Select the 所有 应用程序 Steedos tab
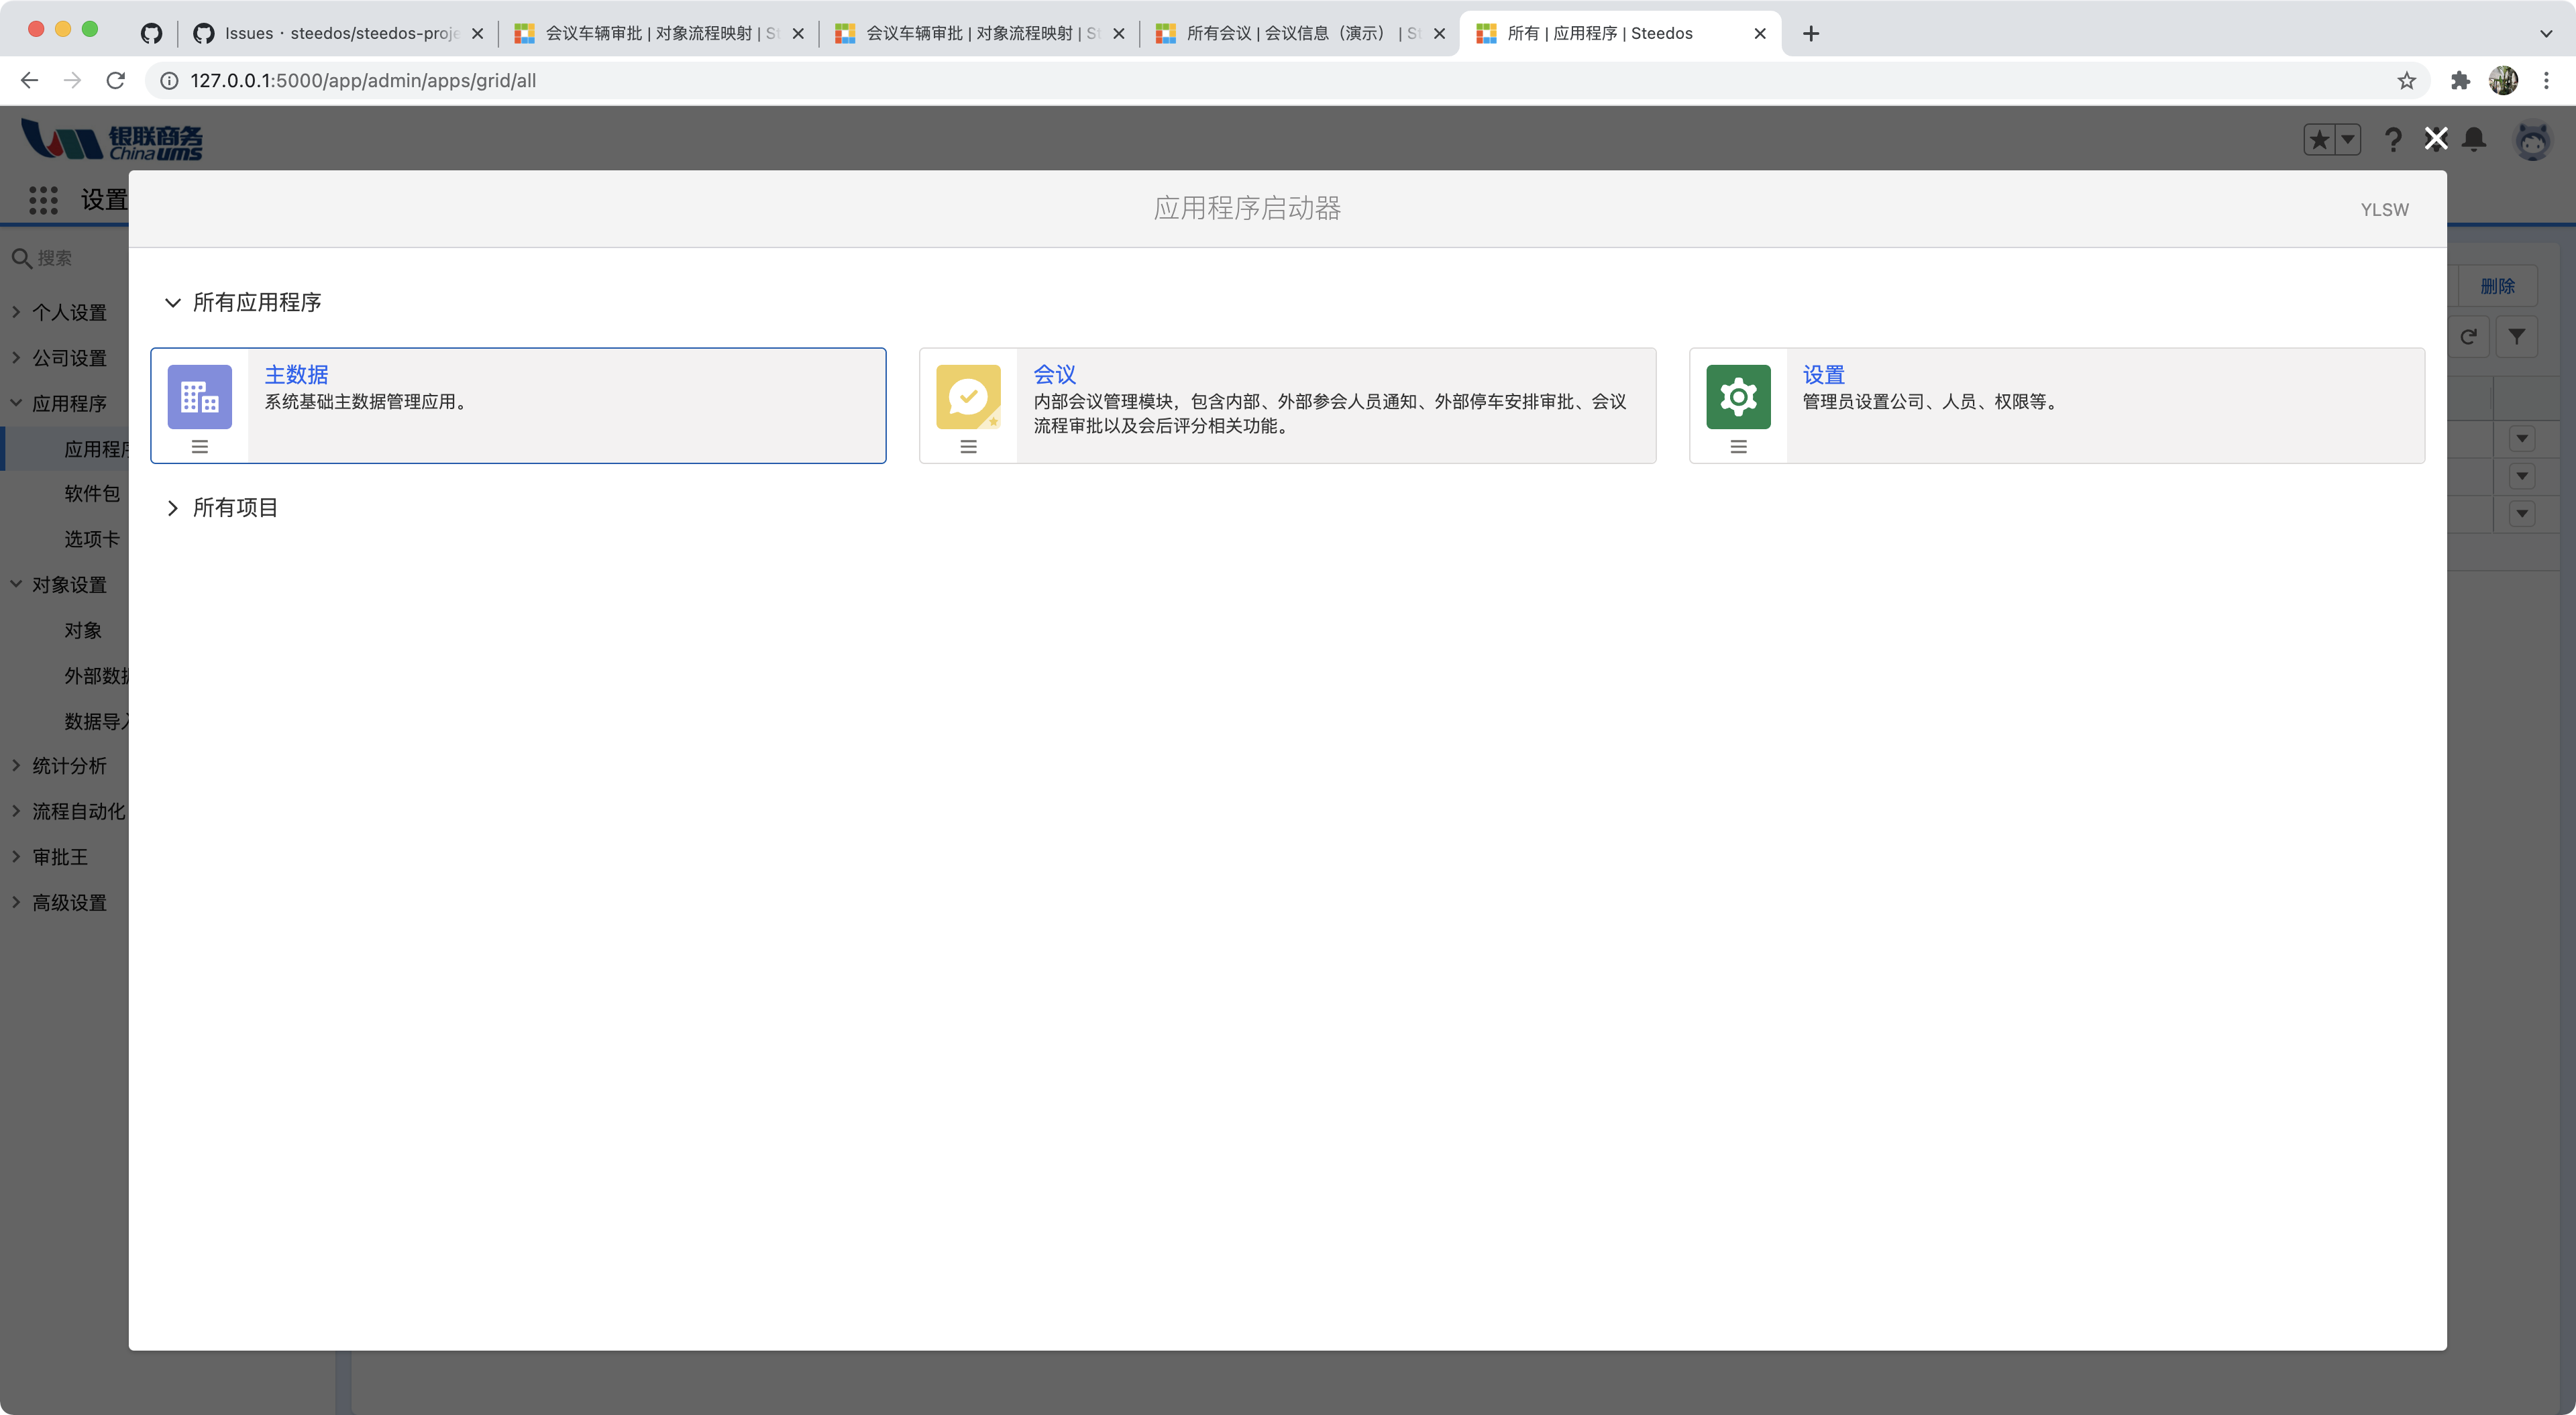2576x1415 pixels. 1620,33
